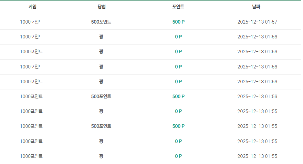Screen dimensions: 303x164
Task: Click 1000포인트 game cell in the 01:57 row
Action: (x=31, y=22)
